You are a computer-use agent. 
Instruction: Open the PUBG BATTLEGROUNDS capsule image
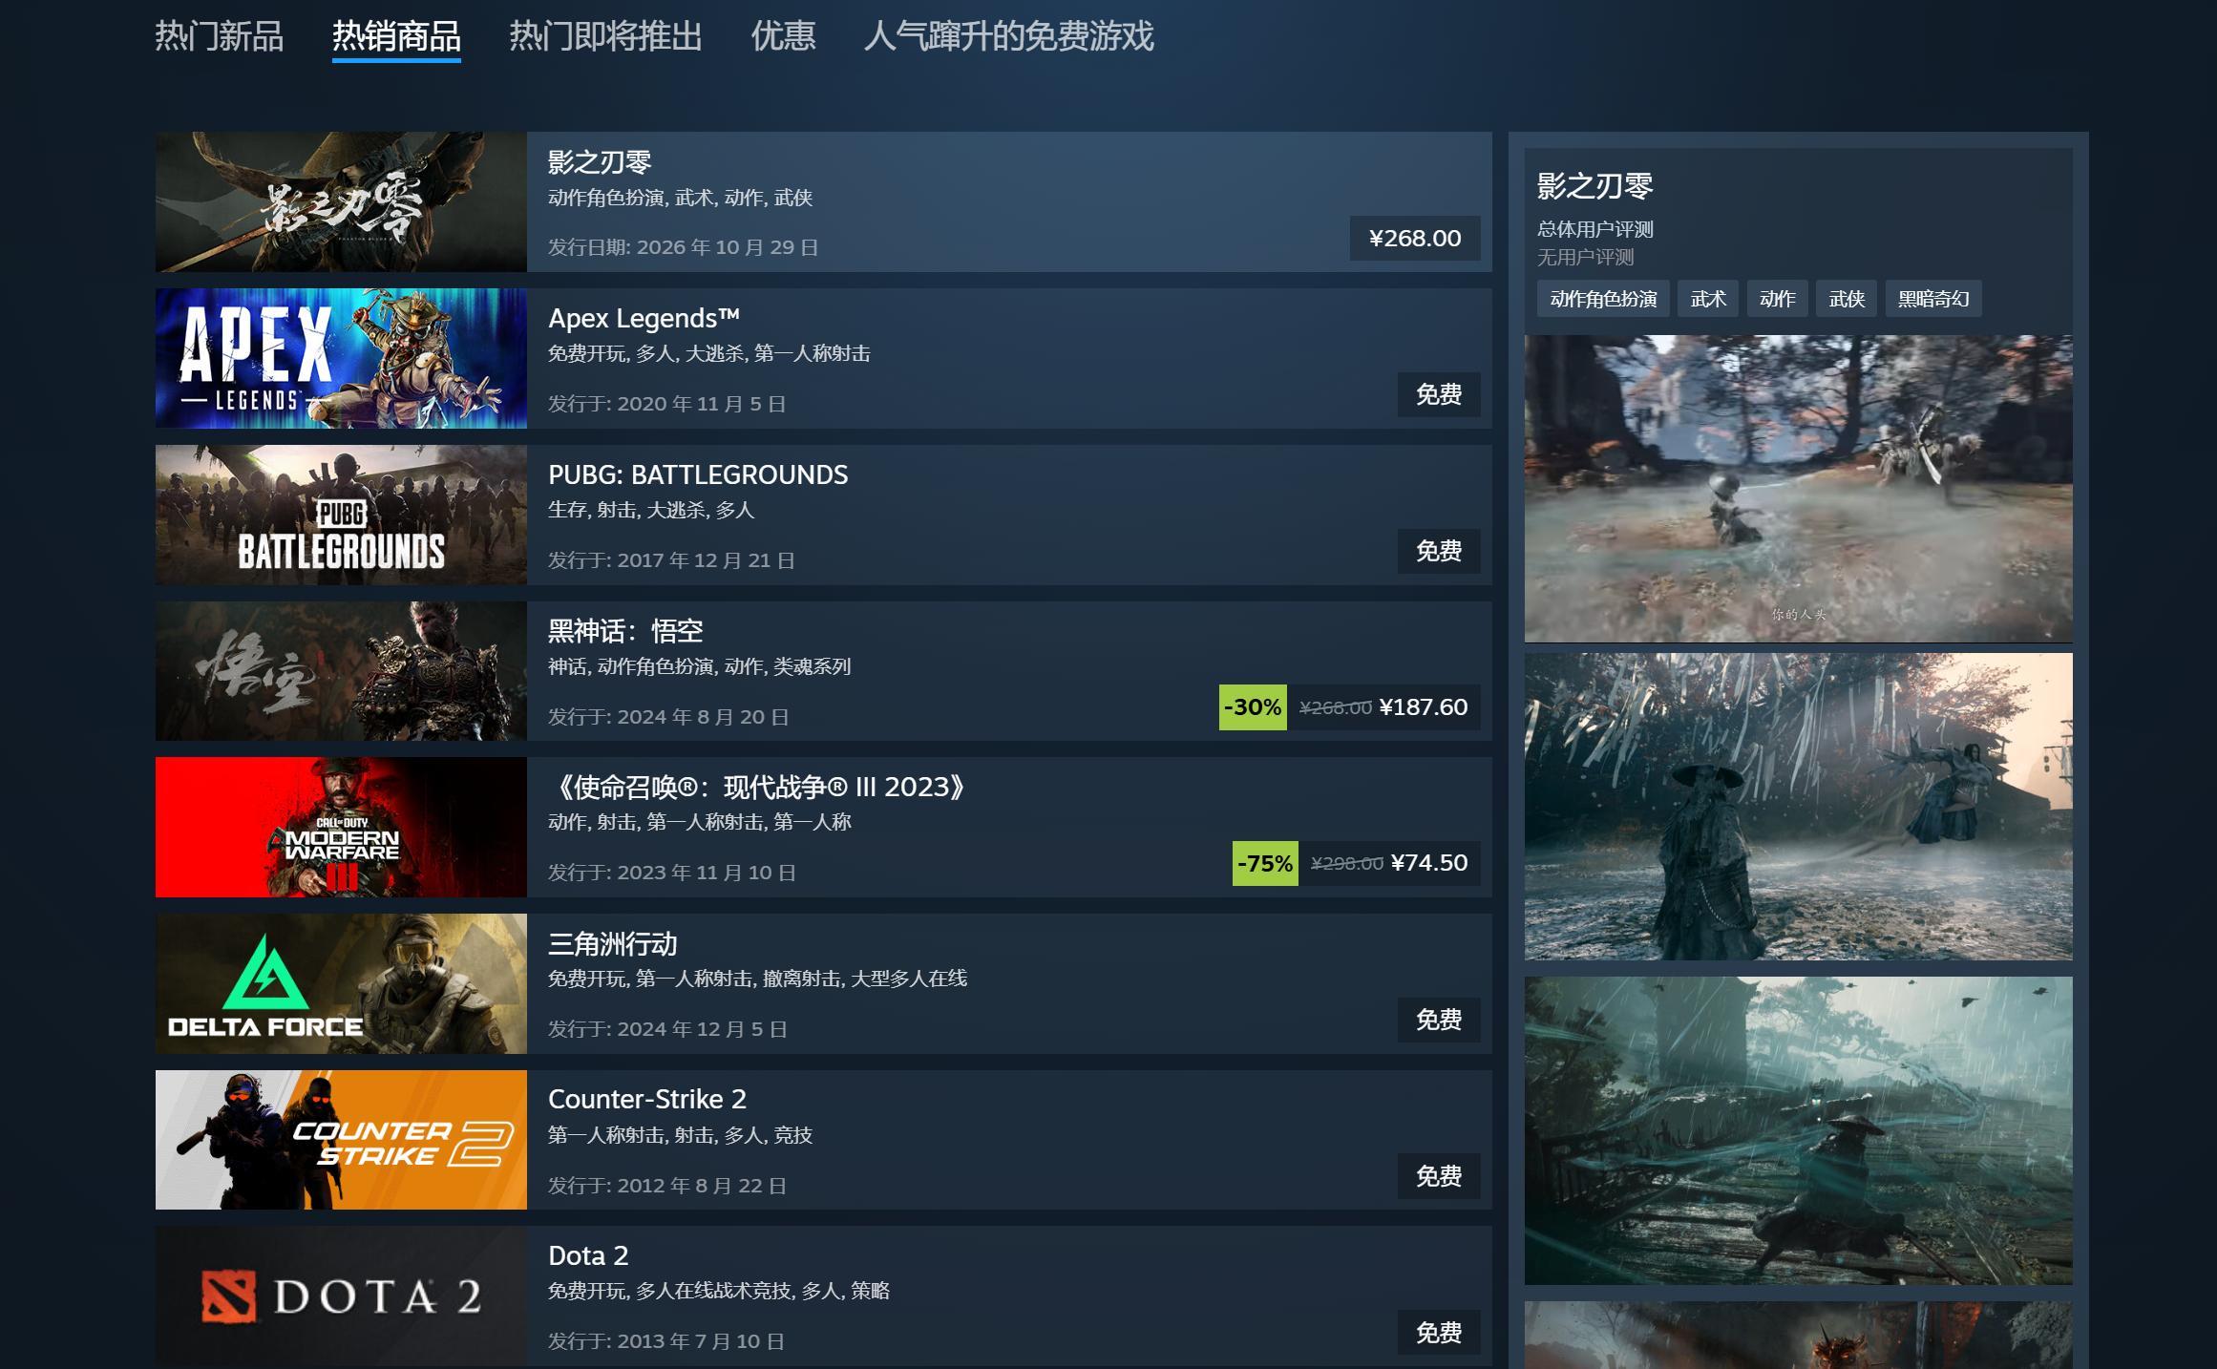point(341,515)
